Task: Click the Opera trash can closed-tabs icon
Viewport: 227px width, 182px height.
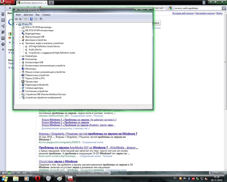Action: (x=204, y=3)
